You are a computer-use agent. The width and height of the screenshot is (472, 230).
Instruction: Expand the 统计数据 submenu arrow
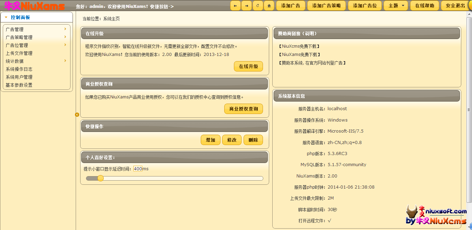[65, 61]
